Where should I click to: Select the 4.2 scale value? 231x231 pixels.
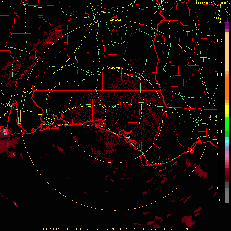pos(219,109)
